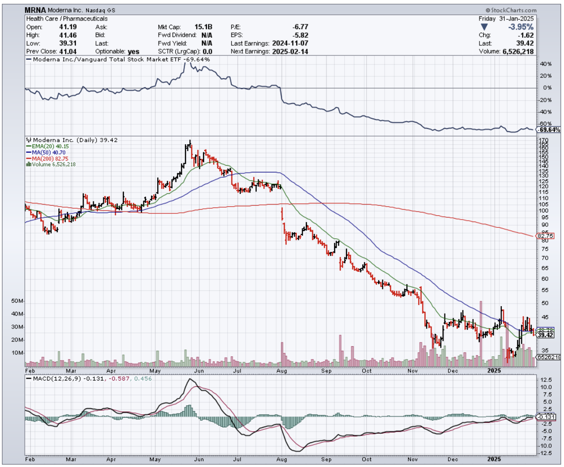
Task: Click the MRNA ticker symbol in header
Action: click(x=34, y=10)
